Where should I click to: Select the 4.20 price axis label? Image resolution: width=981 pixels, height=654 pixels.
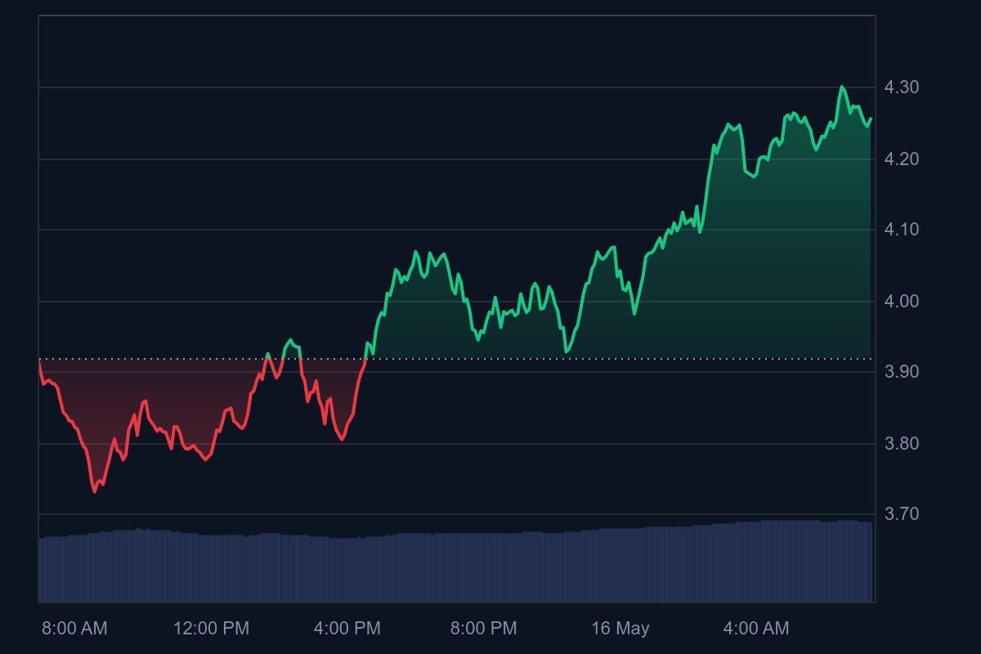click(902, 159)
